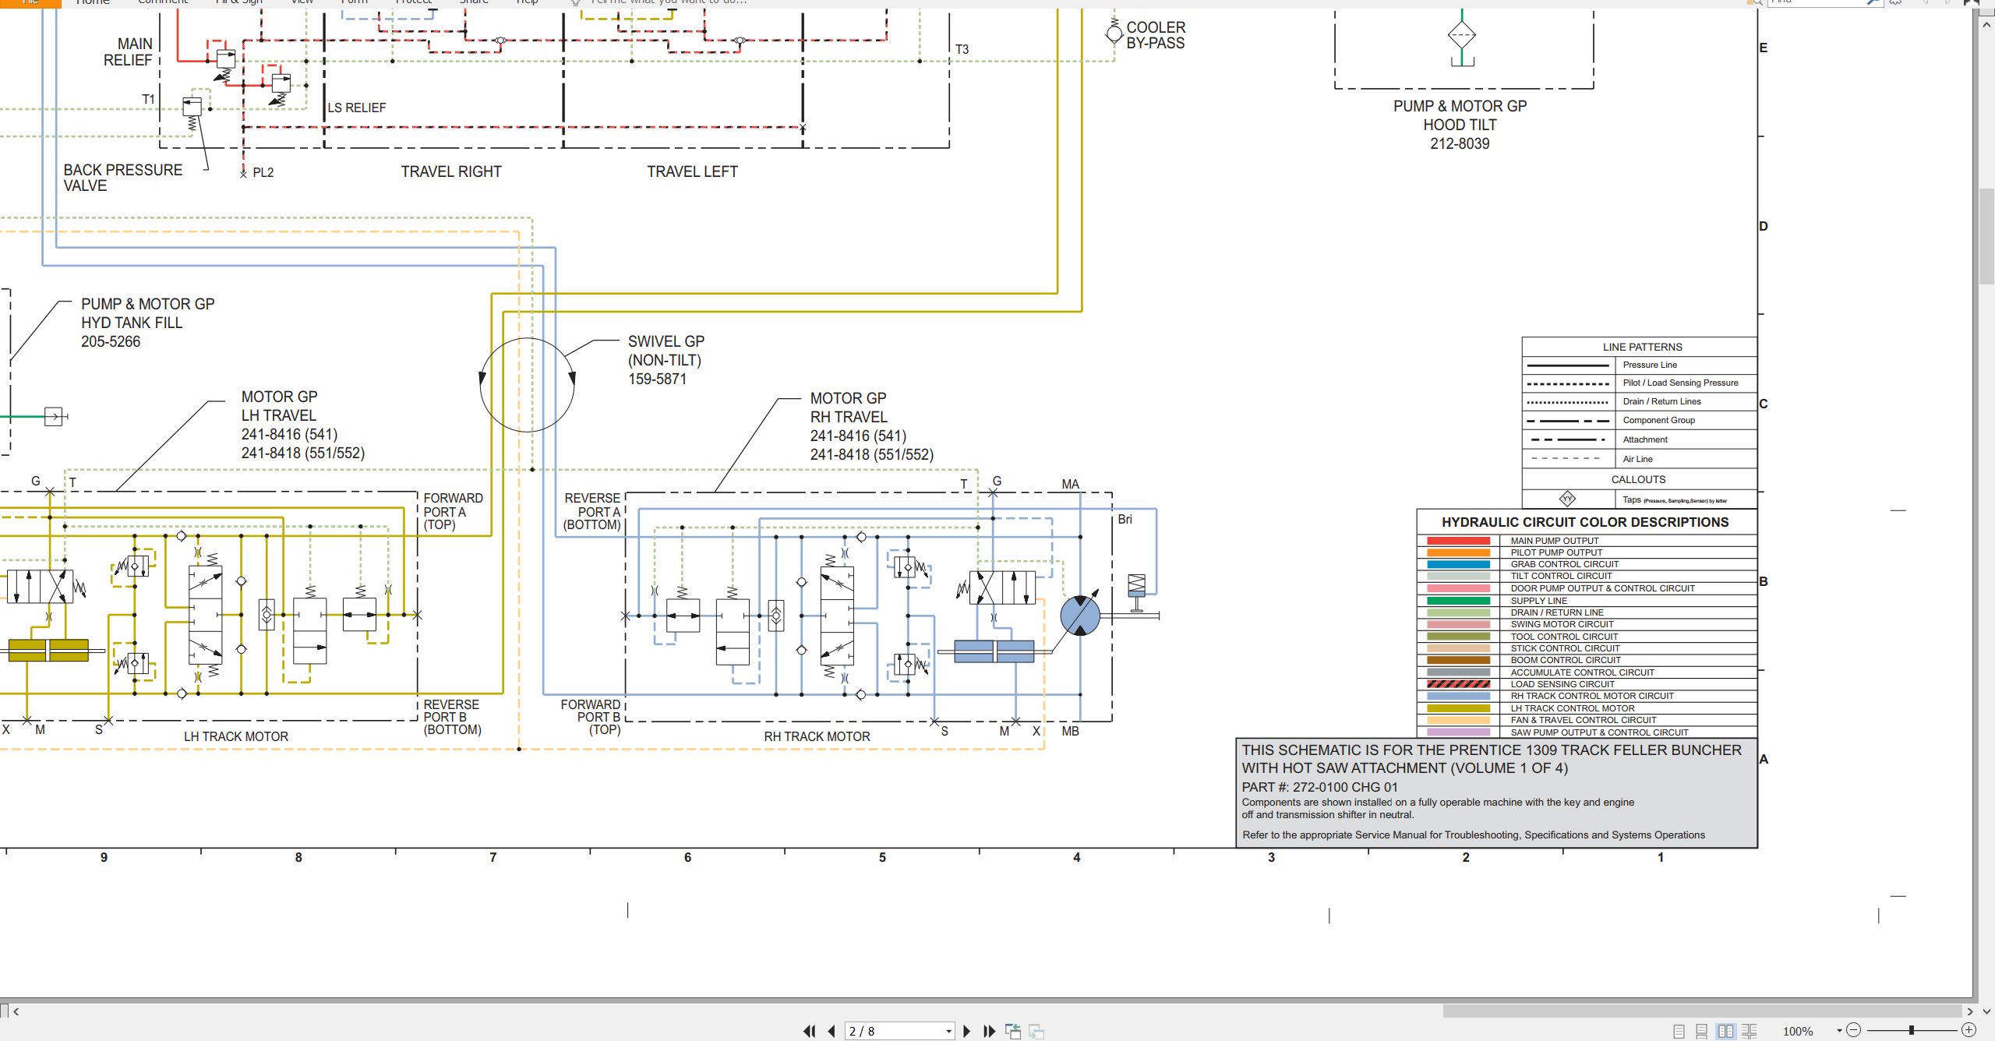Screen dimensions: 1995x1041
Task: Go to the next view
Action: (1036, 1031)
